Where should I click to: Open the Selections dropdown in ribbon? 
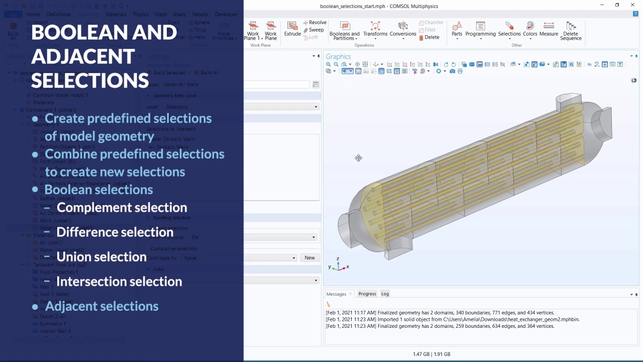point(509,31)
